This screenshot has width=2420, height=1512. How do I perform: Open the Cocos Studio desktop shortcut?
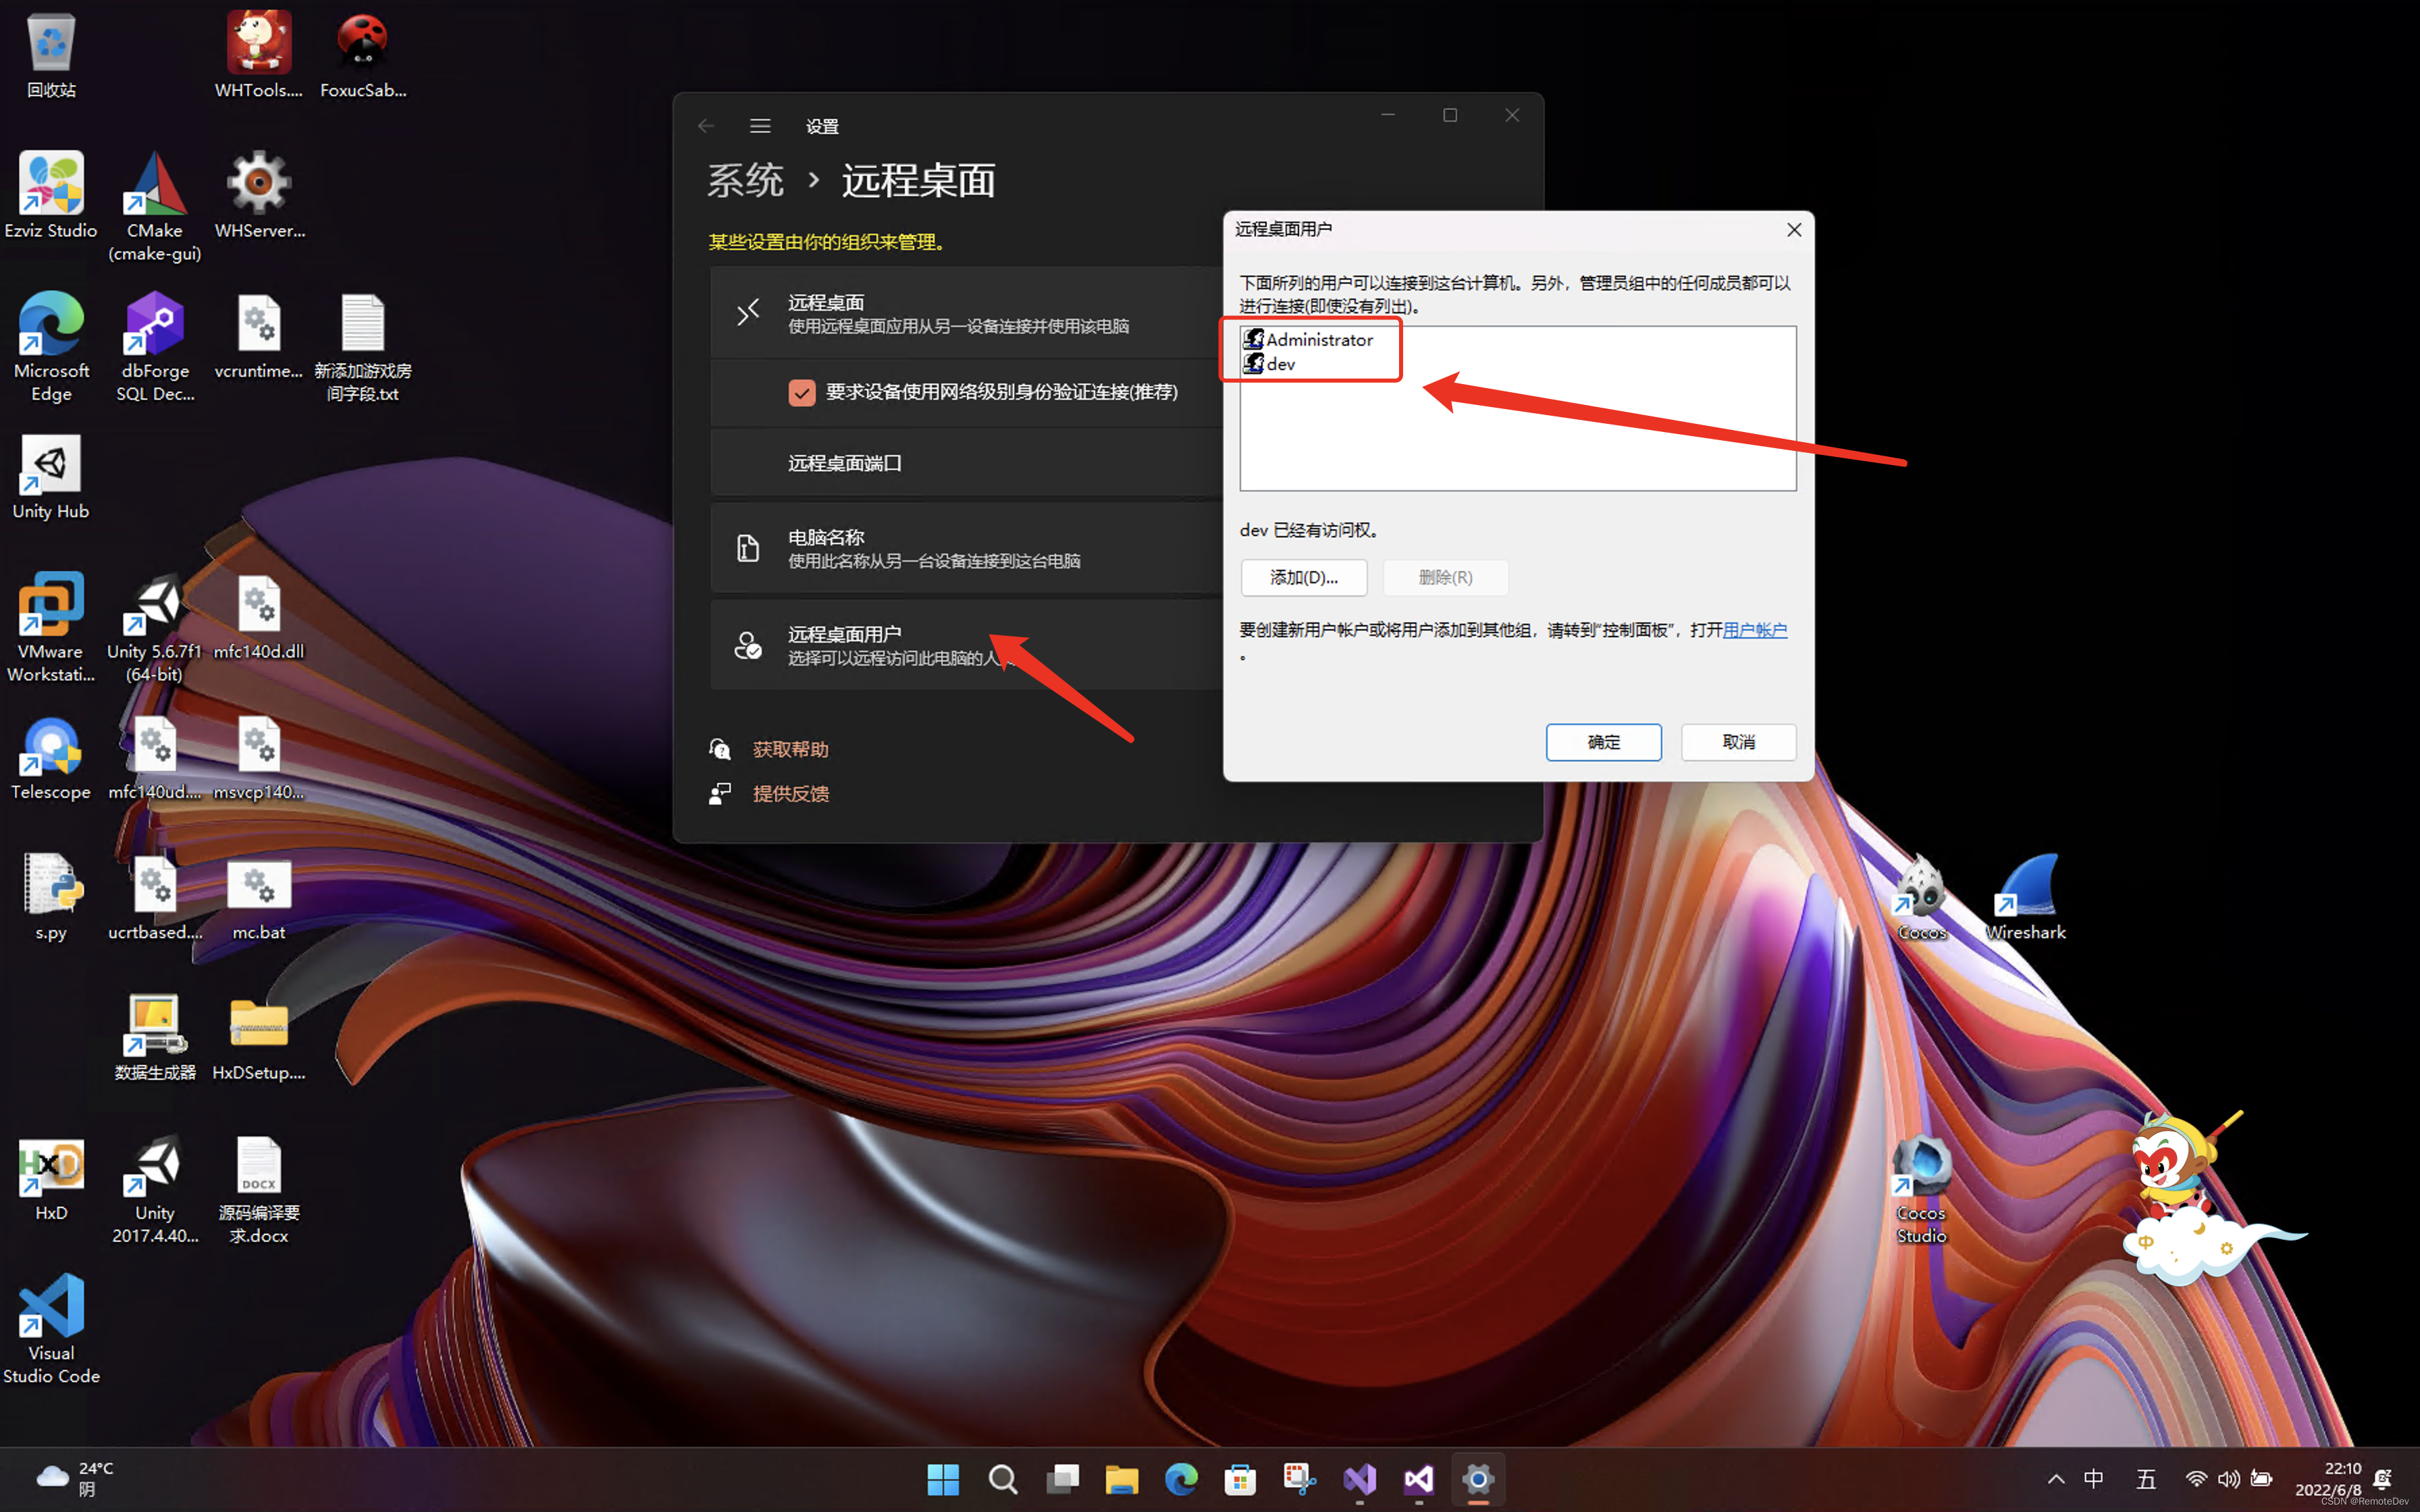pos(1921,1190)
